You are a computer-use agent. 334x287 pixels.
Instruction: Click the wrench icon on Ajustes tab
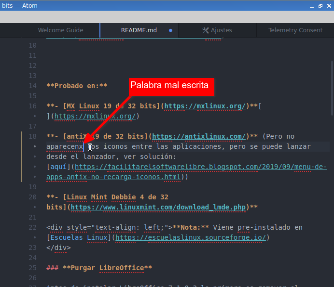pyautogui.click(x=206, y=30)
